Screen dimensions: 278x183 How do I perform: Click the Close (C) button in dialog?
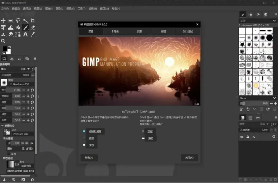pyautogui.click(x=189, y=157)
